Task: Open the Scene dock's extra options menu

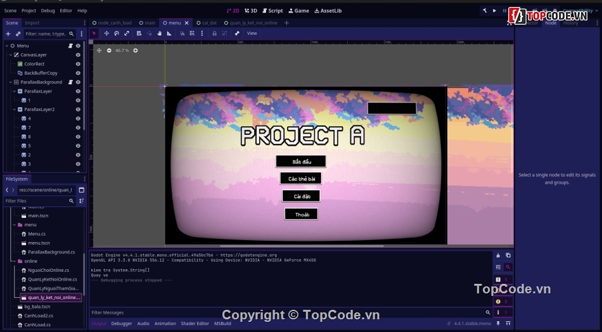Action: click(81, 34)
